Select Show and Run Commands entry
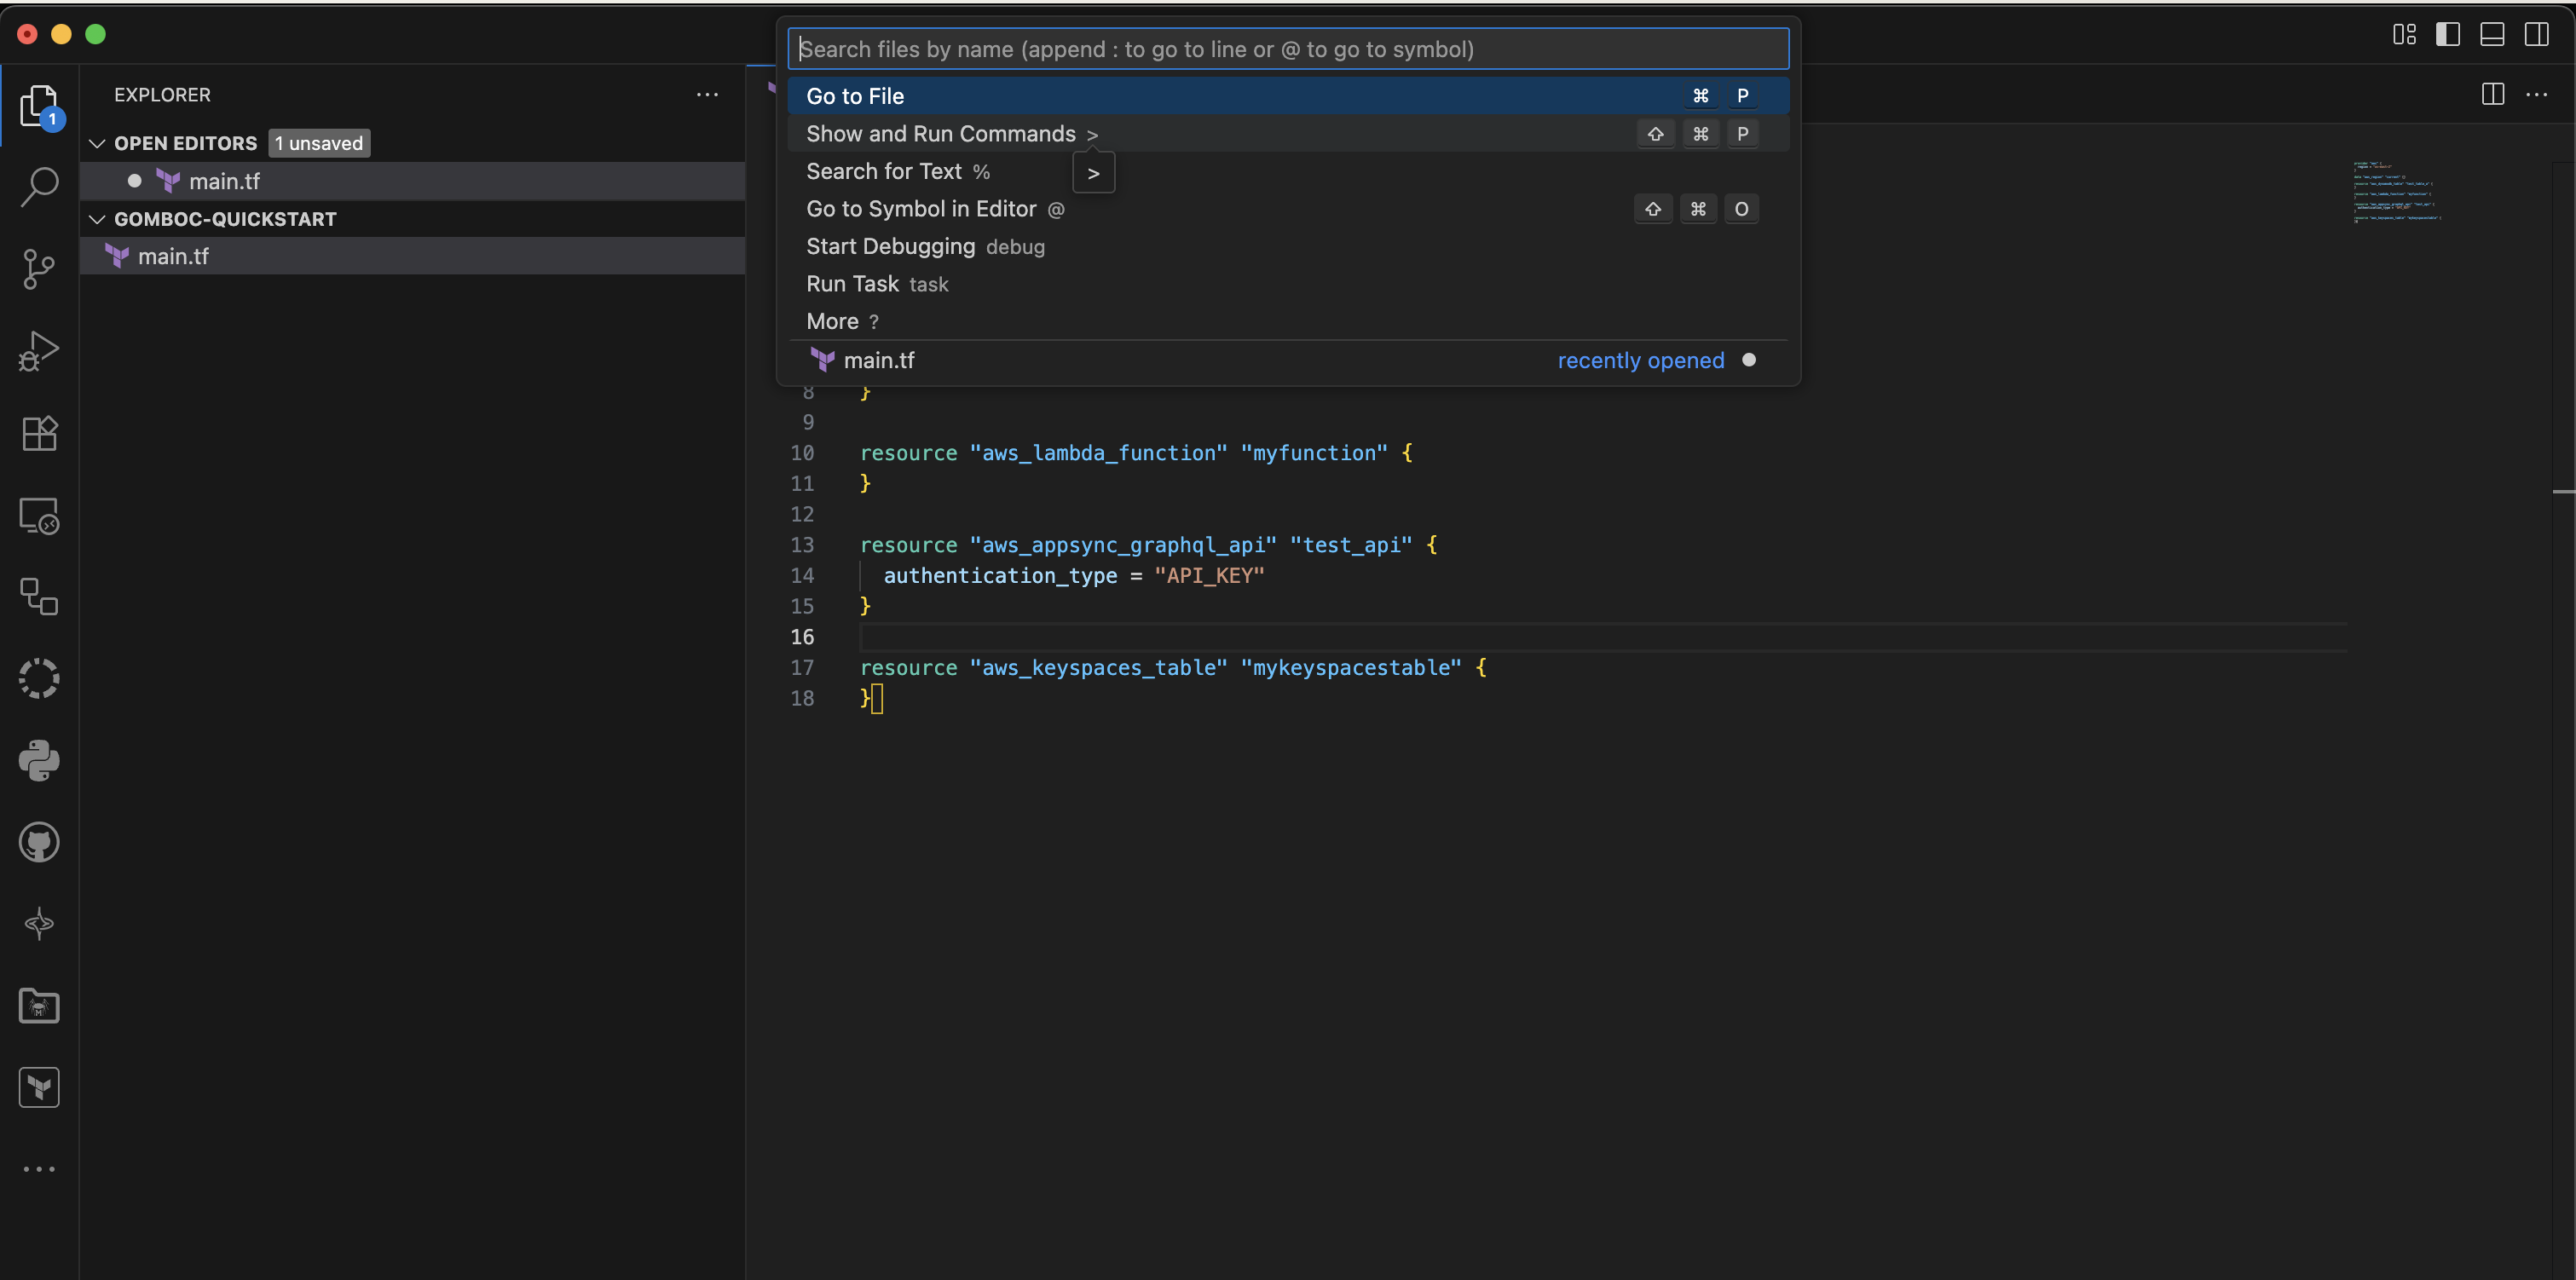 (940, 134)
